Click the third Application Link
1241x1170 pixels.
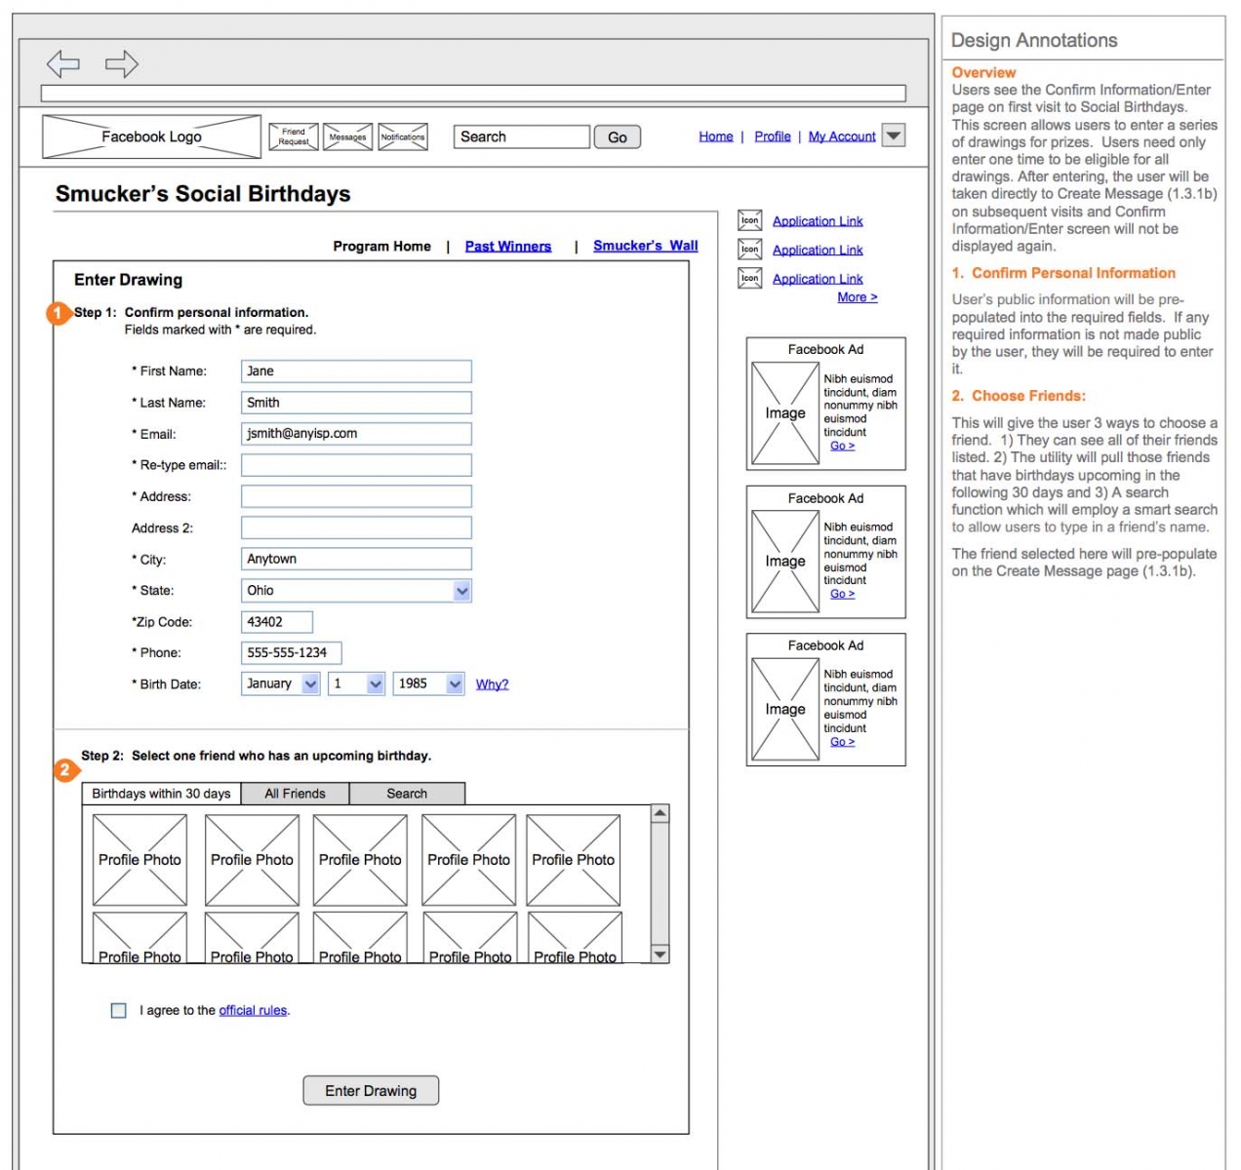(818, 279)
